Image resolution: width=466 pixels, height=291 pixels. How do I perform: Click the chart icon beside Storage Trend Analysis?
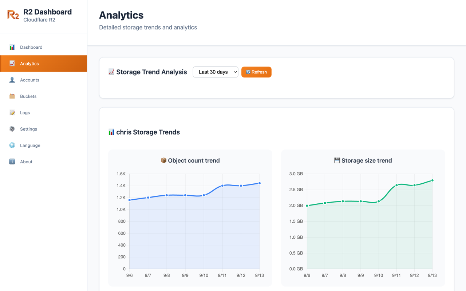coord(111,72)
